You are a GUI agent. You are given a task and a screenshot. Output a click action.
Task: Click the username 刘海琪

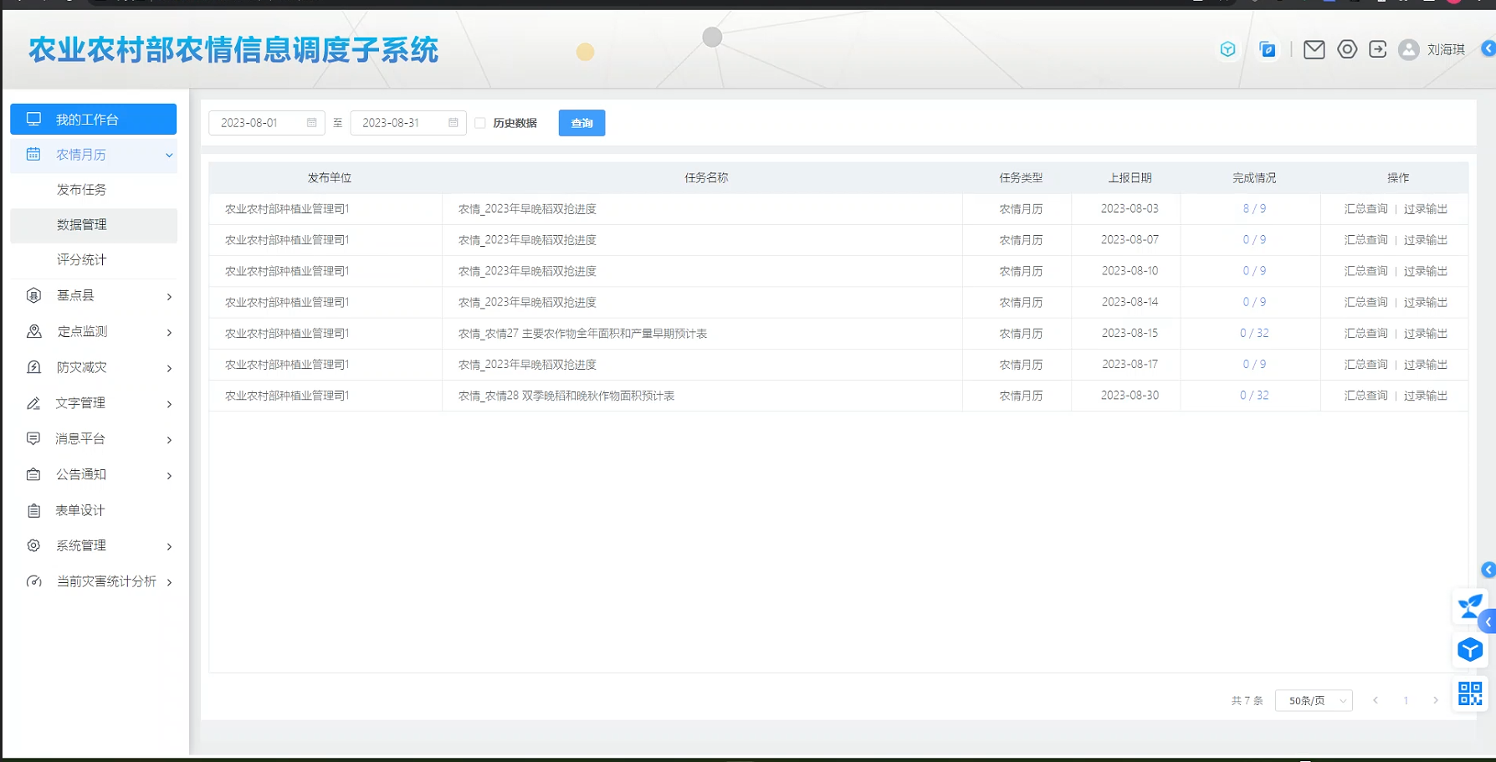coord(1445,50)
